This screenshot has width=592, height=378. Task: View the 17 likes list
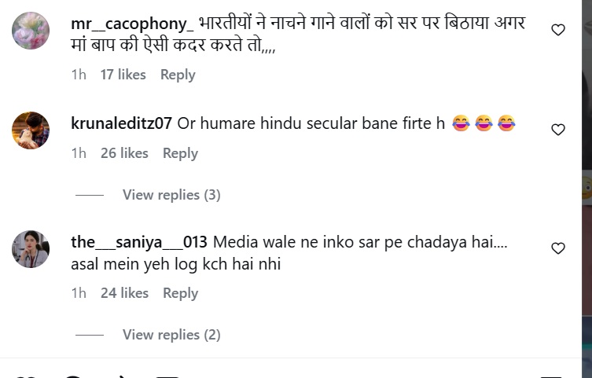click(123, 75)
